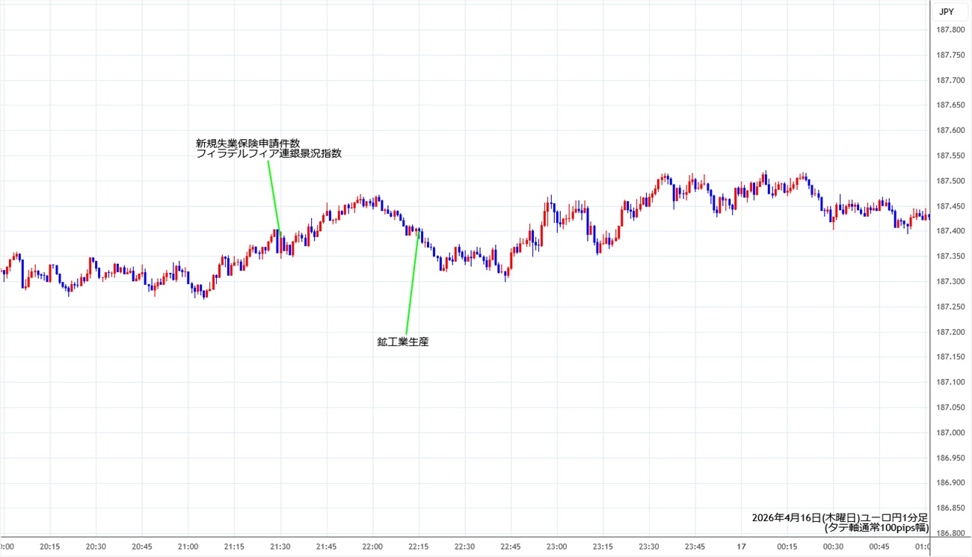Click the 187.250 price level label

pos(950,307)
